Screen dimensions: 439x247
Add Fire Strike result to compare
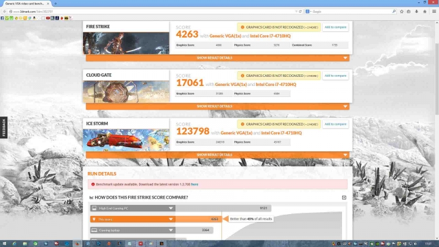click(335, 27)
